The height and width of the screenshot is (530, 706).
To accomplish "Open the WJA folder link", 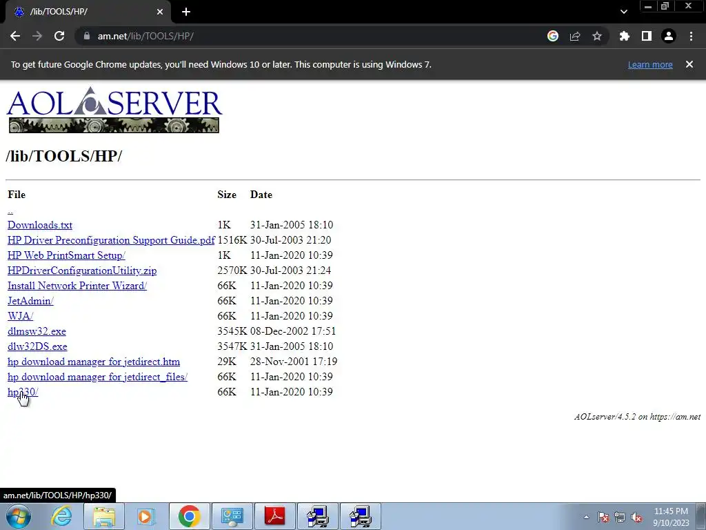I will (20, 316).
